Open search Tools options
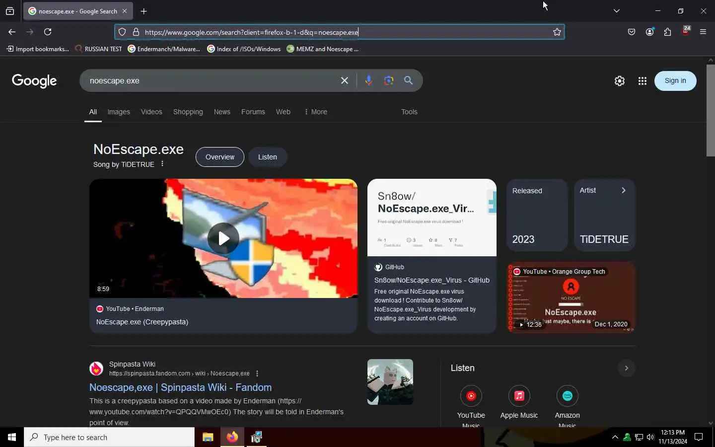Viewport: 715px width, 447px height. click(409, 112)
